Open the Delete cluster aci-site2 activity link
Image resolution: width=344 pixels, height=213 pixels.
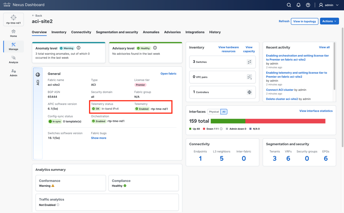282,99
